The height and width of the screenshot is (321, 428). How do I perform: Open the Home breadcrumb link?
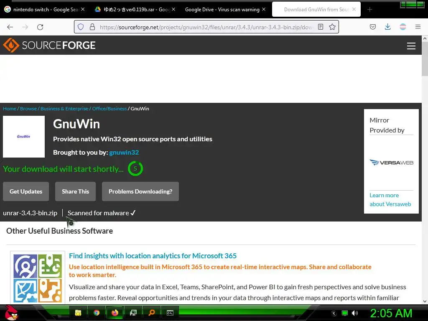10,109
